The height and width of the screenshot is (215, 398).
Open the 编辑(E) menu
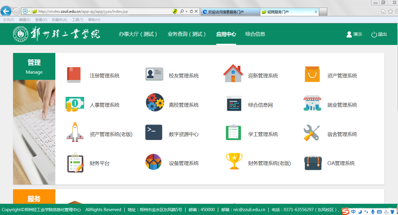click(x=25, y=20)
